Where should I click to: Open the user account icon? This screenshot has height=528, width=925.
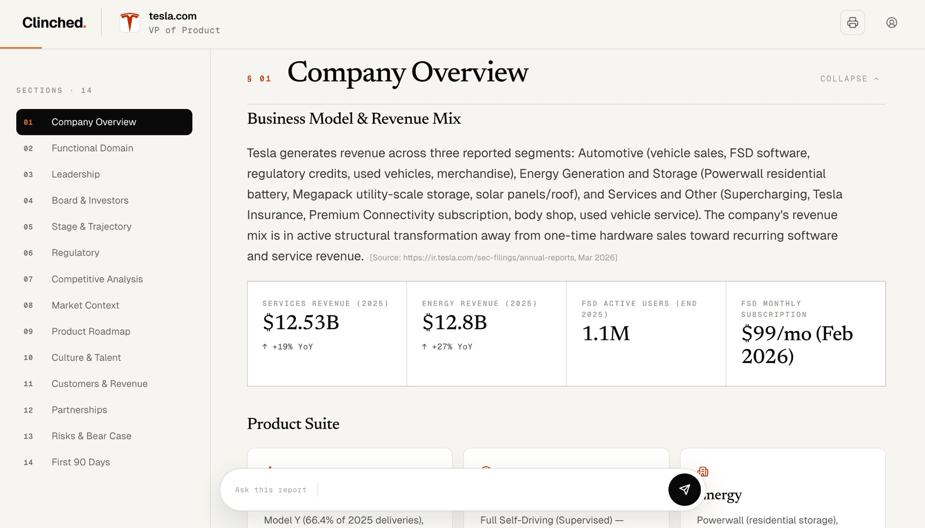(x=892, y=23)
